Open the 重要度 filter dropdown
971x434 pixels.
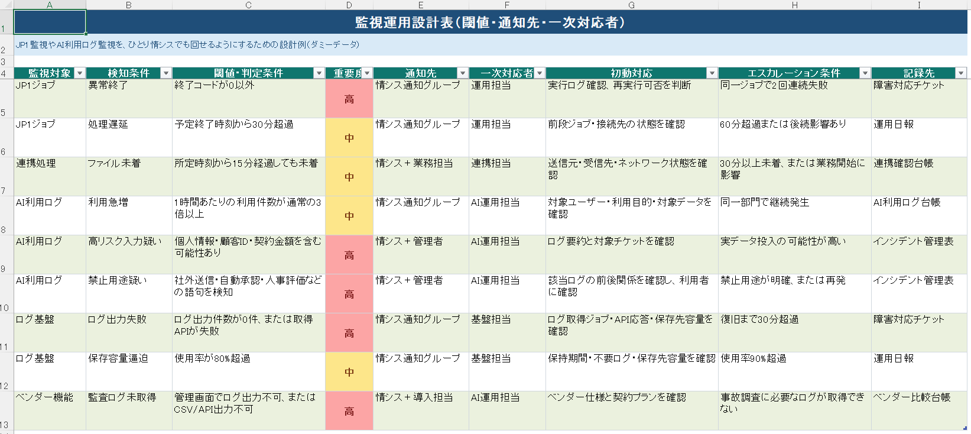[x=367, y=73]
